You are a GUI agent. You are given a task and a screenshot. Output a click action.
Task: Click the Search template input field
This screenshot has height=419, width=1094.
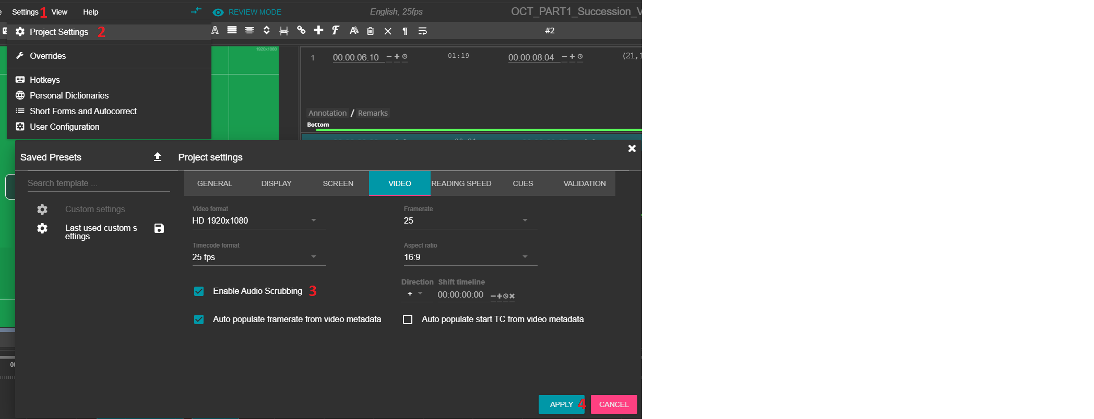point(98,183)
